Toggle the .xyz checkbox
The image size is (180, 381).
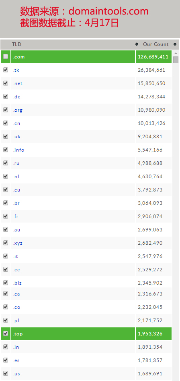[x=6, y=243]
